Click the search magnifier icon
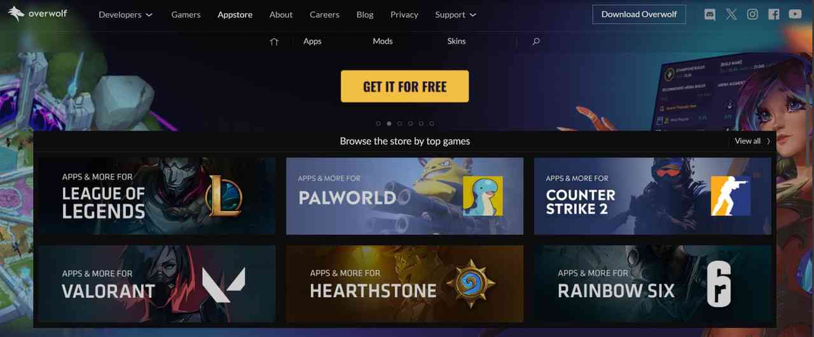The width and height of the screenshot is (814, 337). [x=536, y=41]
